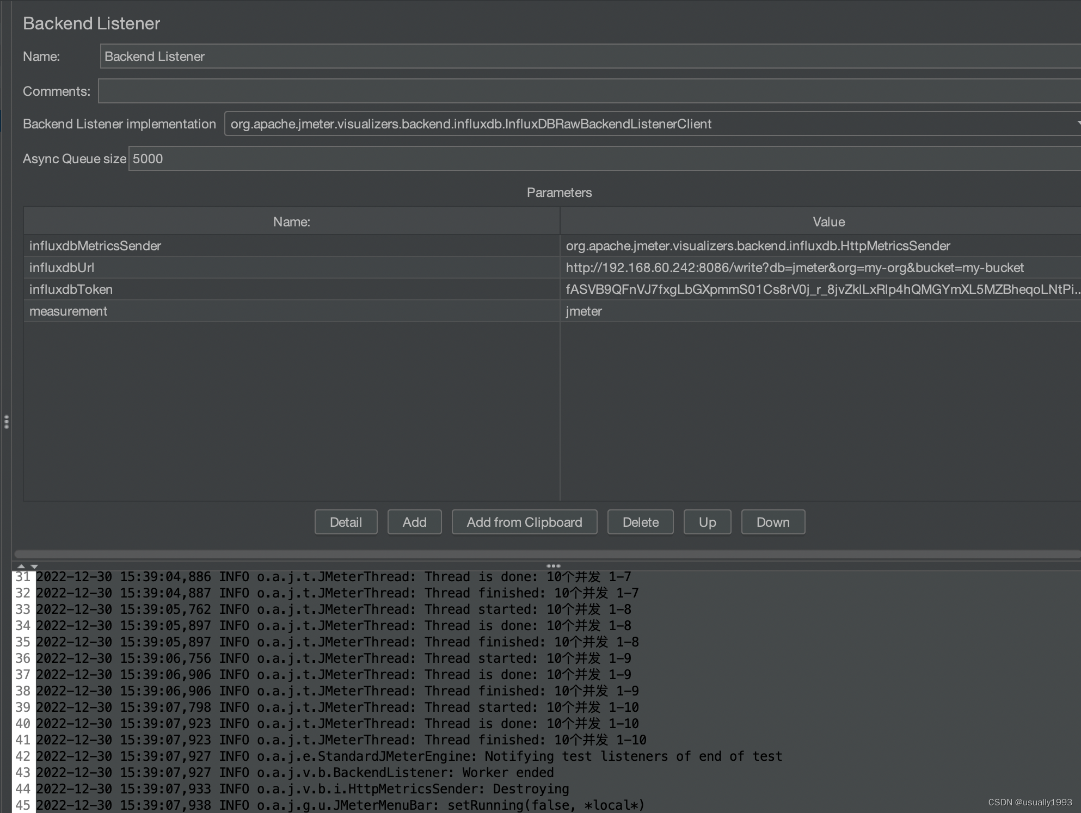
Task: Click log line 31 Thread is done 1-7
Action: [x=334, y=576]
